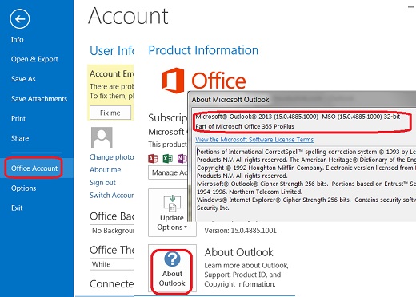
Task: Select Save Attachments option
Action: point(39,99)
